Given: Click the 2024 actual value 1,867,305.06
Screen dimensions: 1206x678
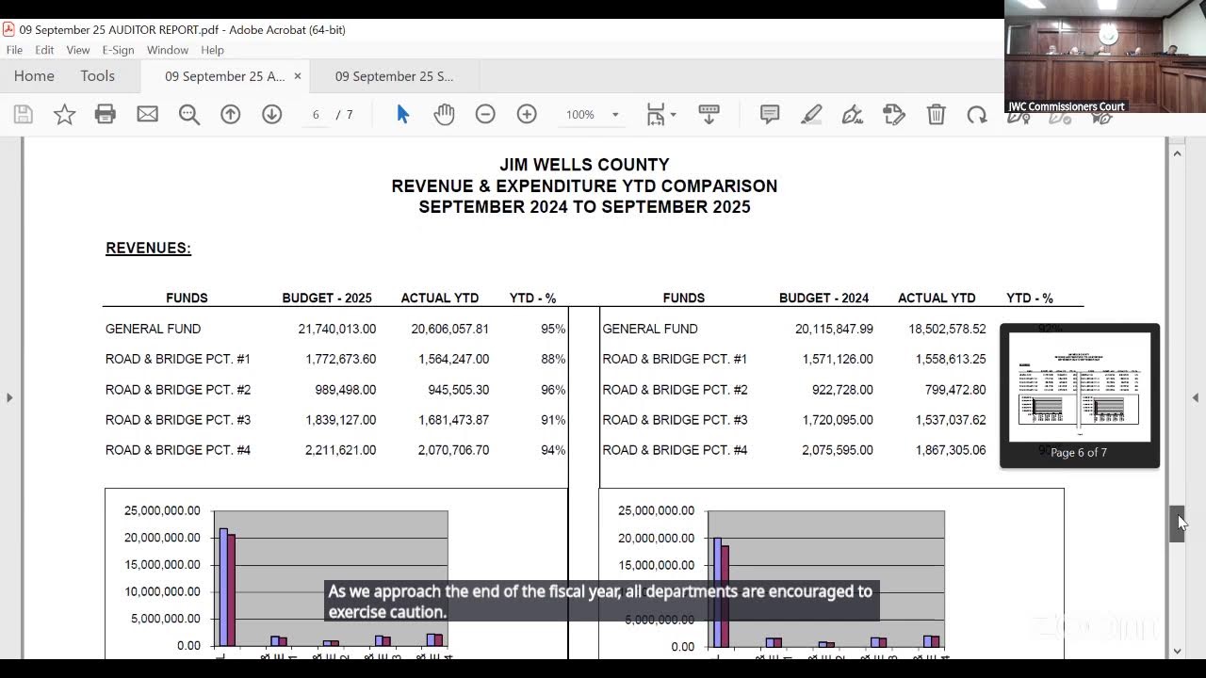Looking at the screenshot, I should (x=951, y=450).
